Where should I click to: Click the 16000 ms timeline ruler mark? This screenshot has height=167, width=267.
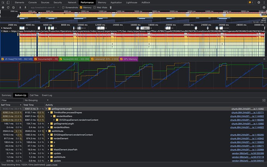(135, 25)
